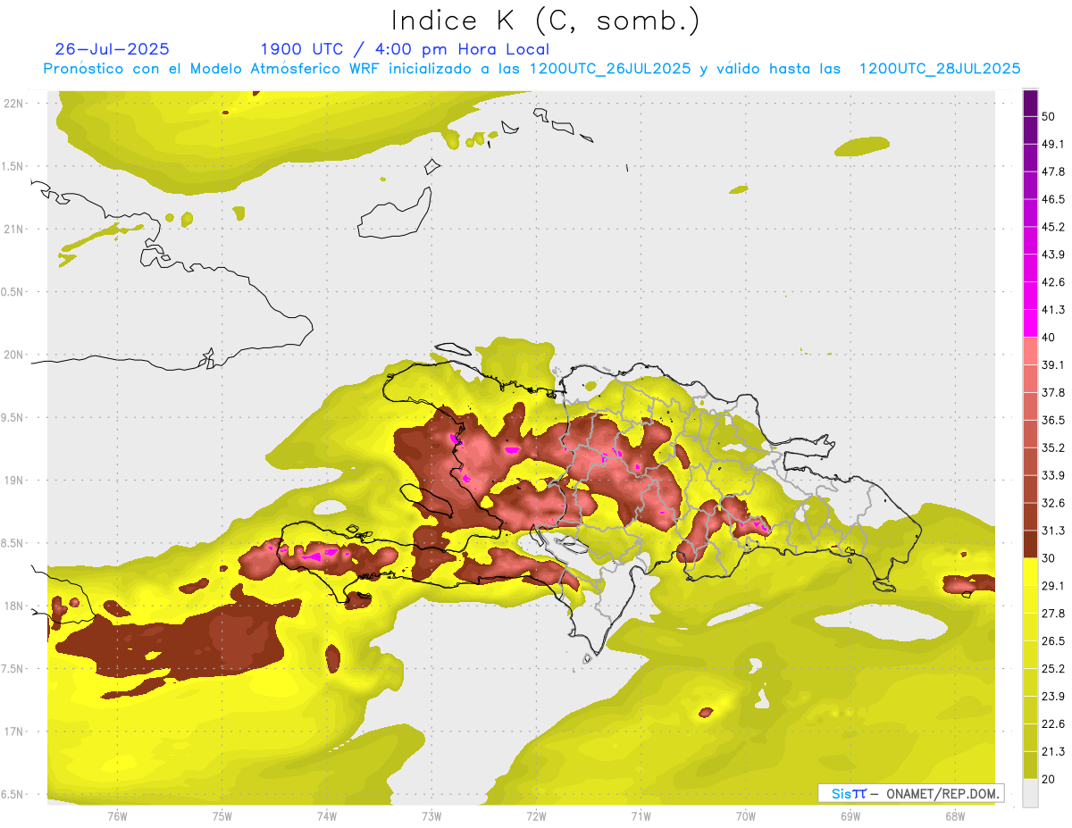
Task: Click legend value "33.9"
Action: (x=1052, y=475)
